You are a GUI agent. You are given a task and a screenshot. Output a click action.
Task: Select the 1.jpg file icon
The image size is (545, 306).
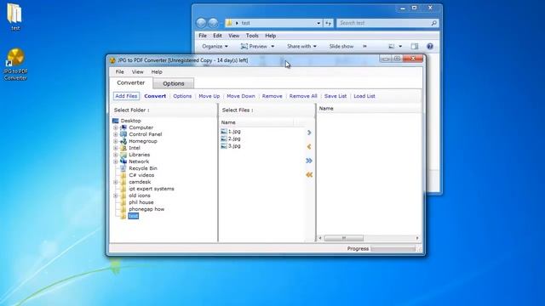click(x=224, y=132)
